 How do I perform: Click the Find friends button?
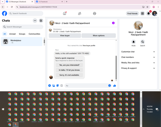coord(132,13)
